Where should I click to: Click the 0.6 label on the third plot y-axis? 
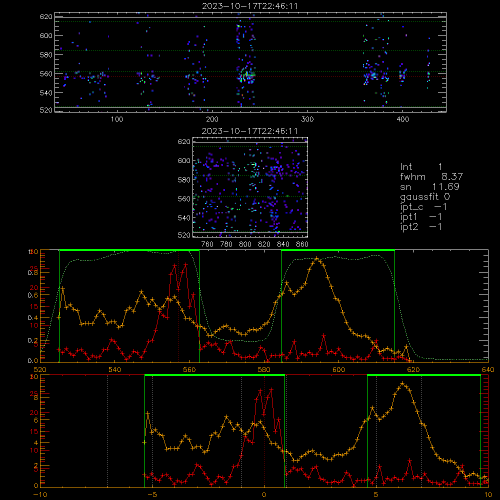pos(32,295)
